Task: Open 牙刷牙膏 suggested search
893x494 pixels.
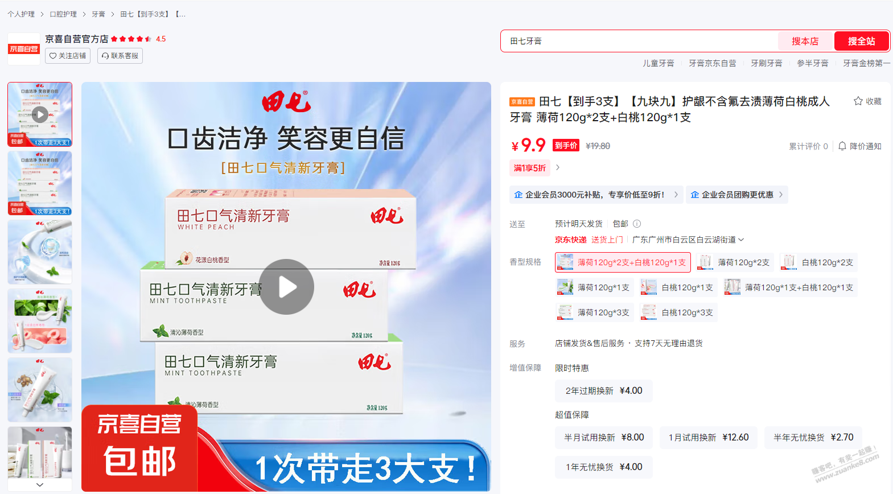Action: point(767,63)
